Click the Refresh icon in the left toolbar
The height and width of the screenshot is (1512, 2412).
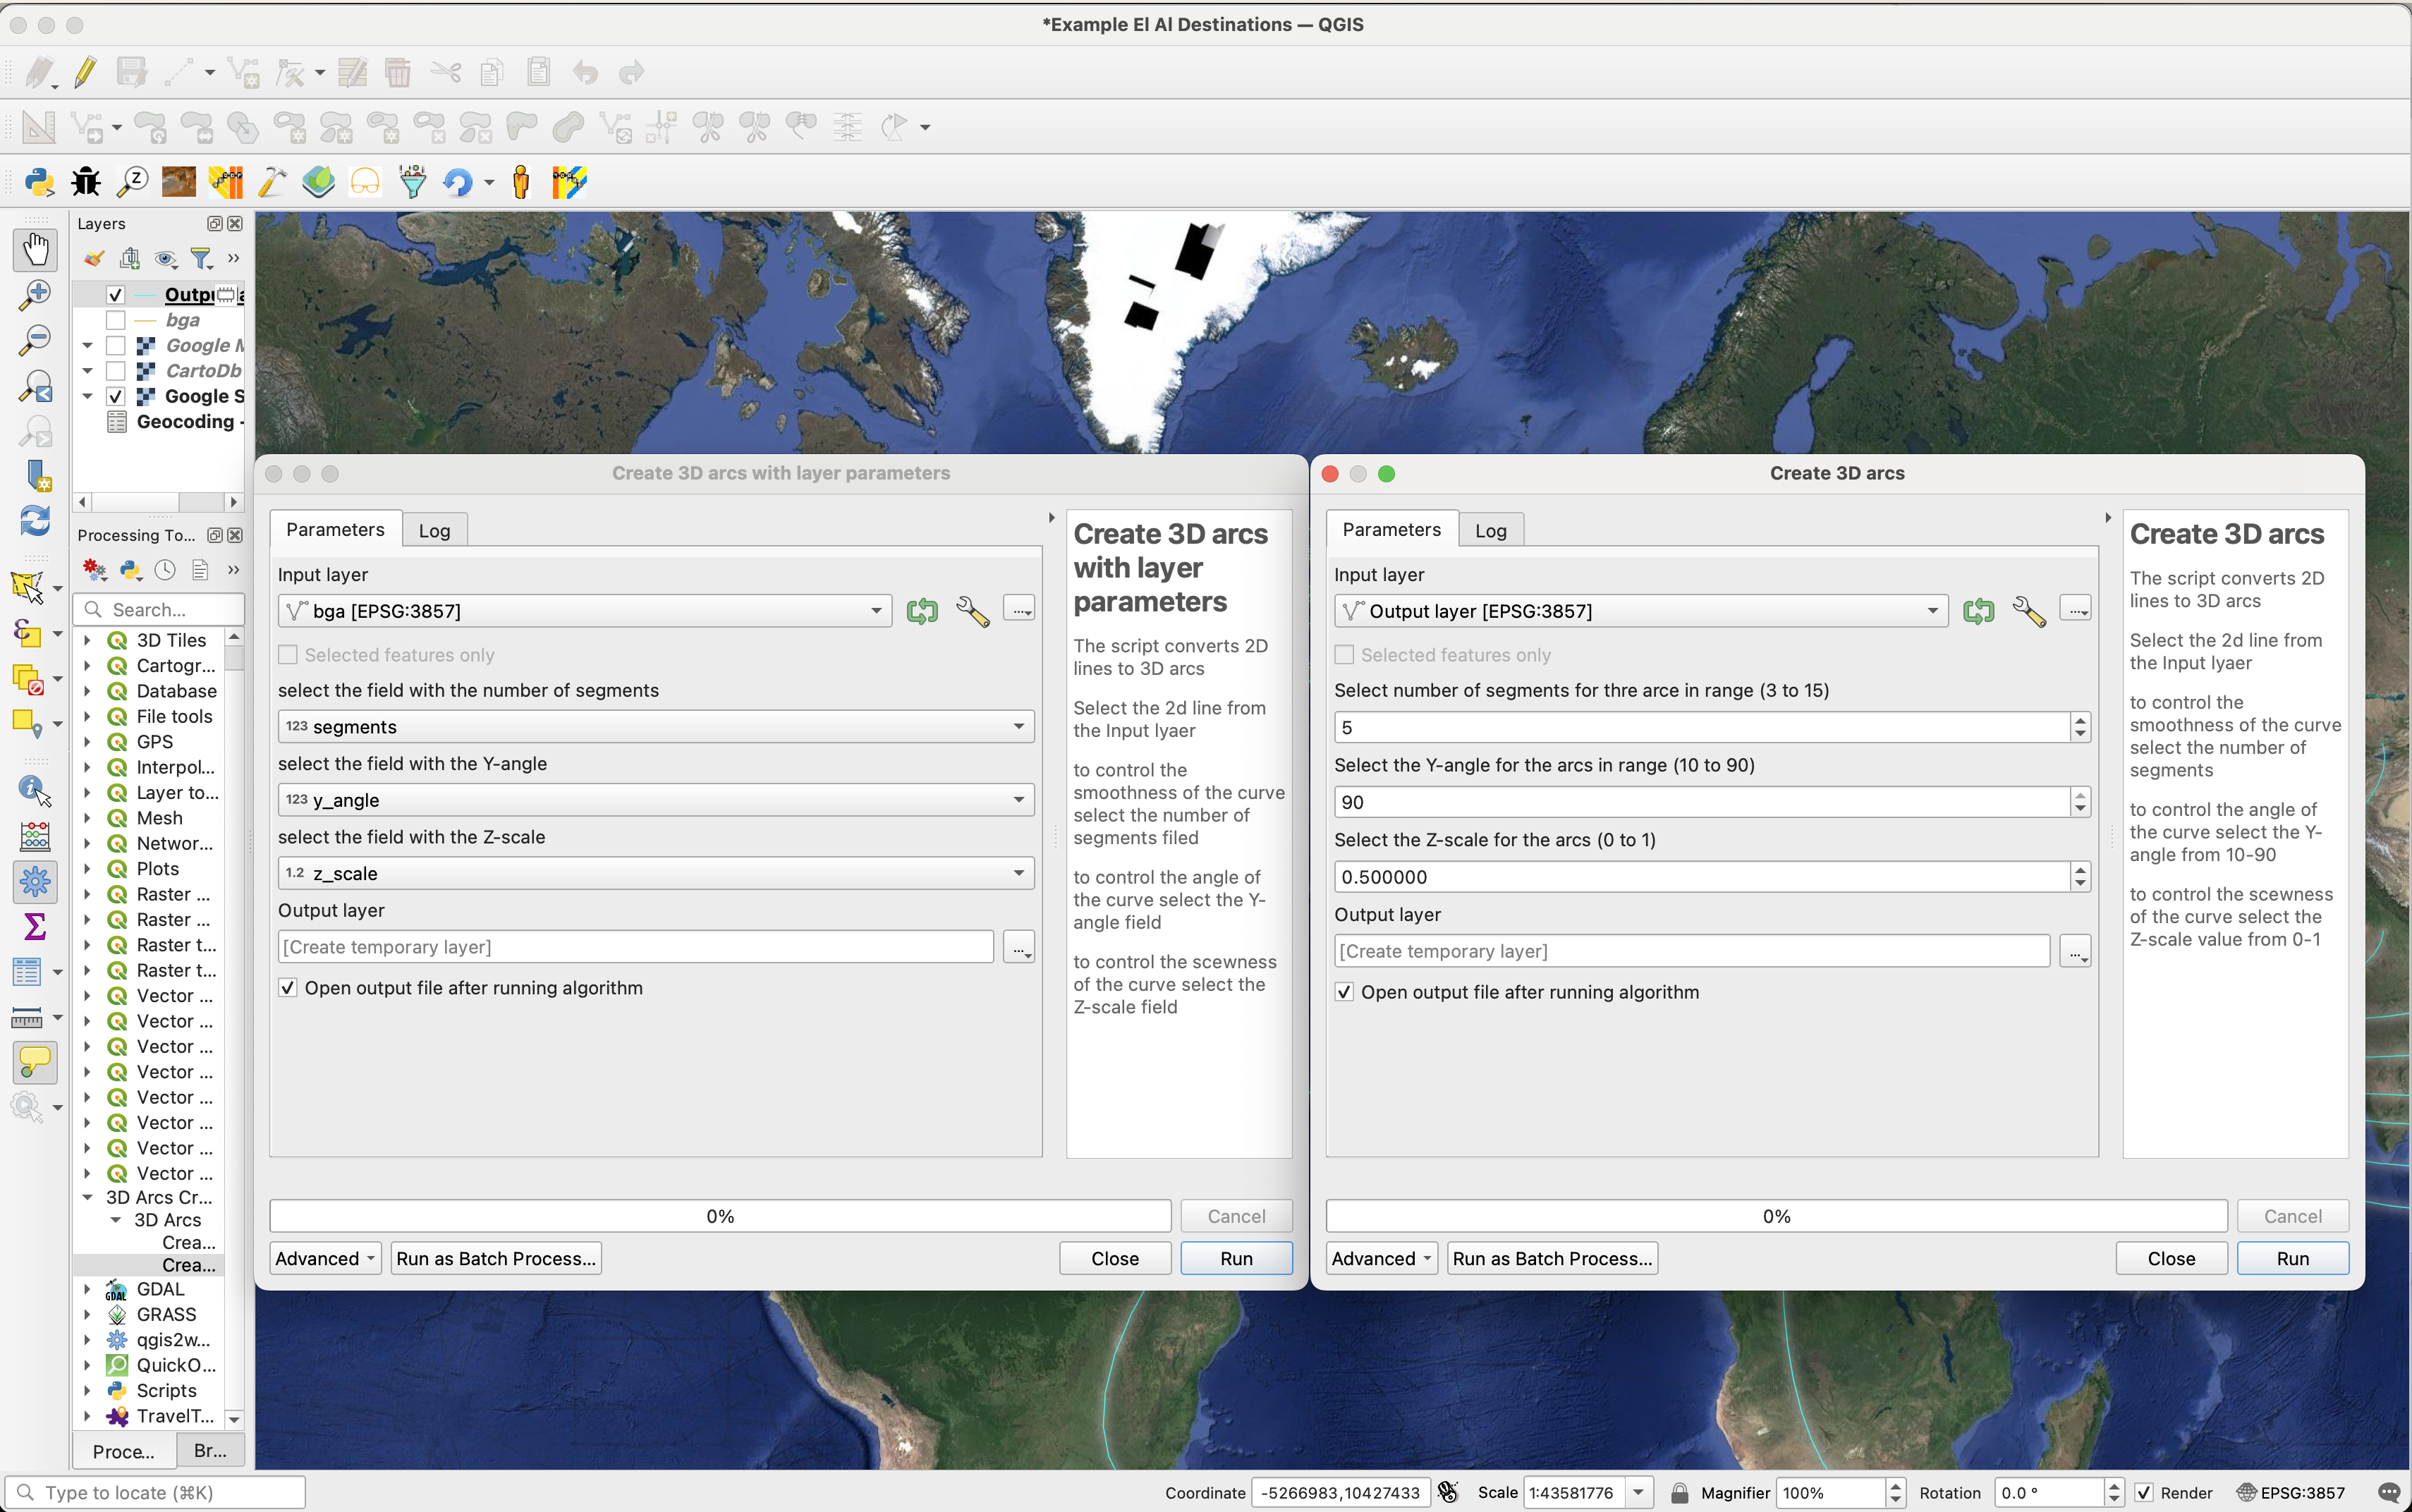[x=35, y=520]
